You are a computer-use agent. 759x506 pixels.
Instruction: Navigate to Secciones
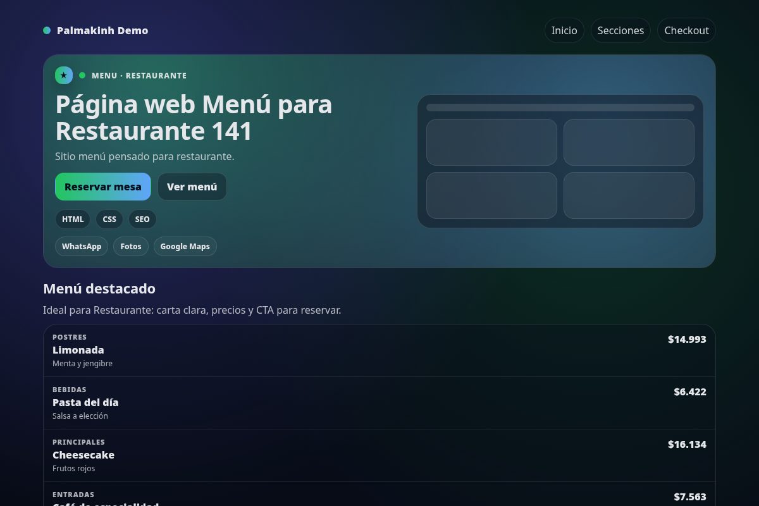coord(620,30)
